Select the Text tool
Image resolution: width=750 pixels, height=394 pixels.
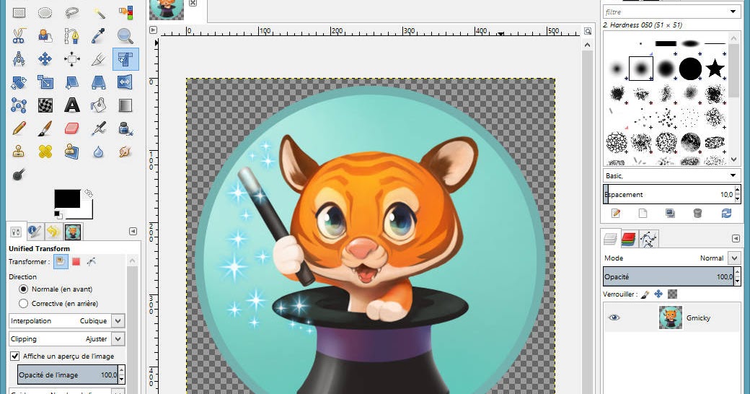[x=71, y=105]
